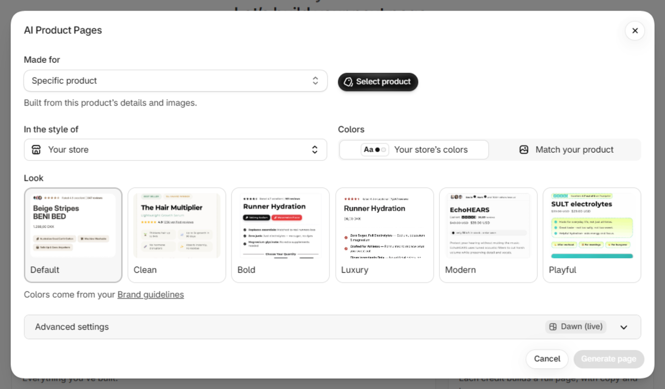Click the Select product button
Image resolution: width=665 pixels, height=389 pixels.
378,82
